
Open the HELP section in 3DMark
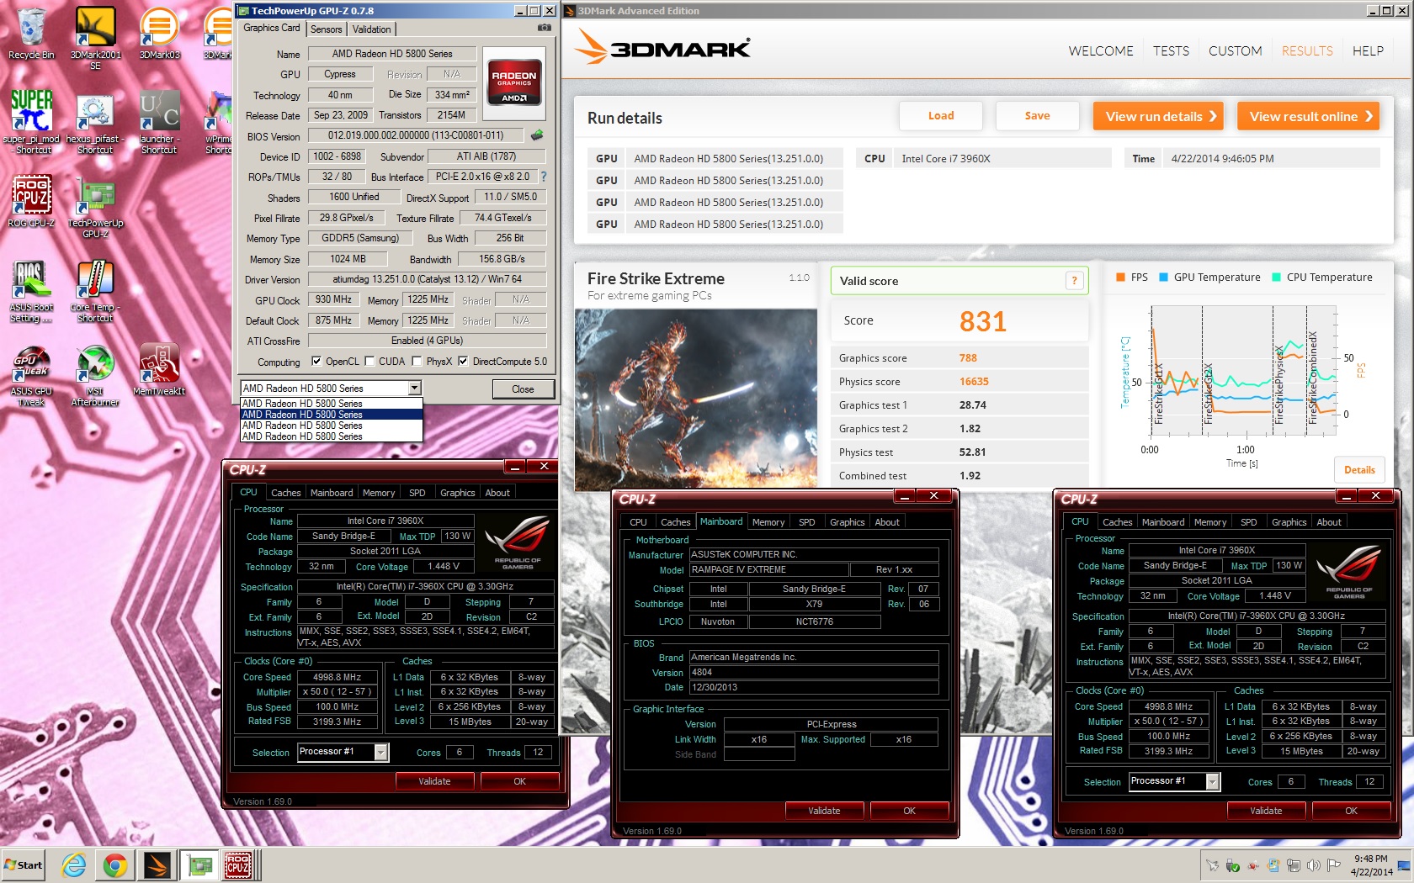(1368, 51)
